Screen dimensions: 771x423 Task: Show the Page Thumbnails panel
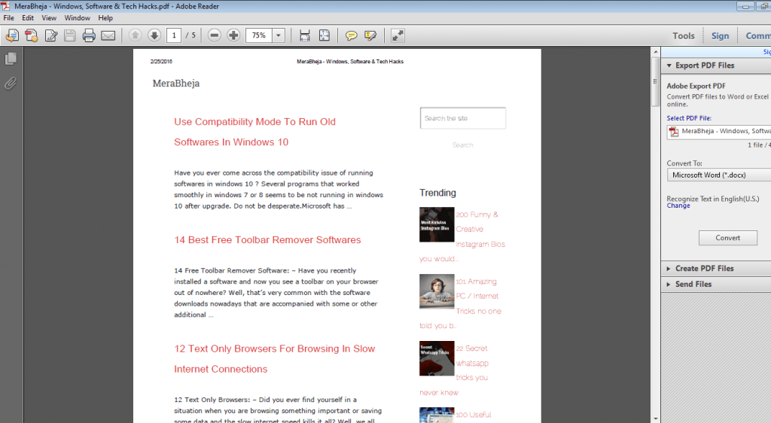pyautogui.click(x=11, y=59)
